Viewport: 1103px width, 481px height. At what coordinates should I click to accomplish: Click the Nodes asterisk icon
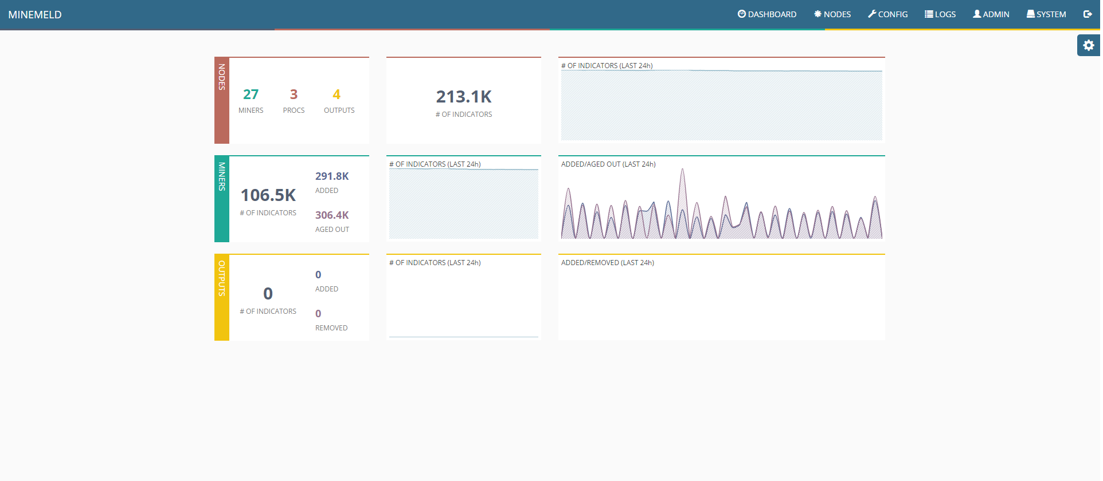click(x=818, y=14)
